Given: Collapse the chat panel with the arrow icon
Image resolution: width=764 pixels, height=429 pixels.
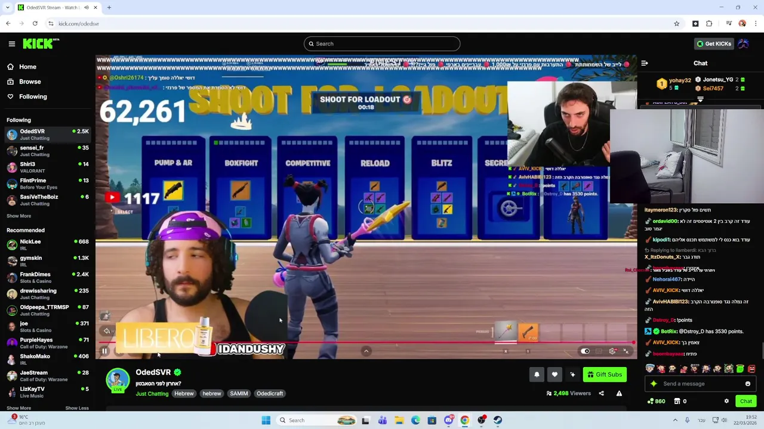Looking at the screenshot, I should point(645,63).
